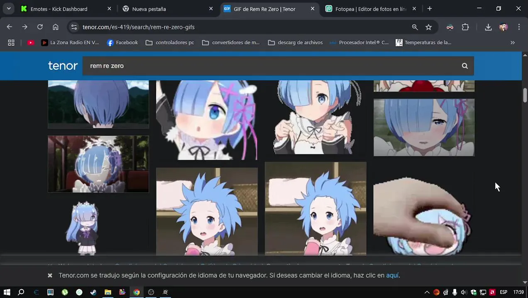This screenshot has width=528, height=298.
Task: Open the chibi Rem waving GIF
Action: tap(207, 120)
